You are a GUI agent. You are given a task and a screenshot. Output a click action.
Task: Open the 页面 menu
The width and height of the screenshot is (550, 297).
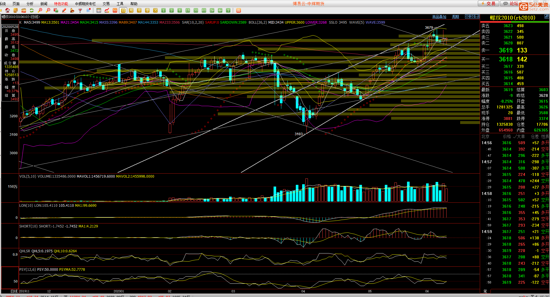point(16,4)
